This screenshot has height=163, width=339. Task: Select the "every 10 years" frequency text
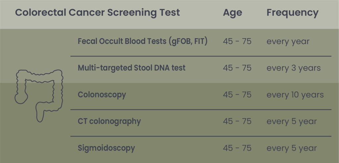[x=295, y=95]
